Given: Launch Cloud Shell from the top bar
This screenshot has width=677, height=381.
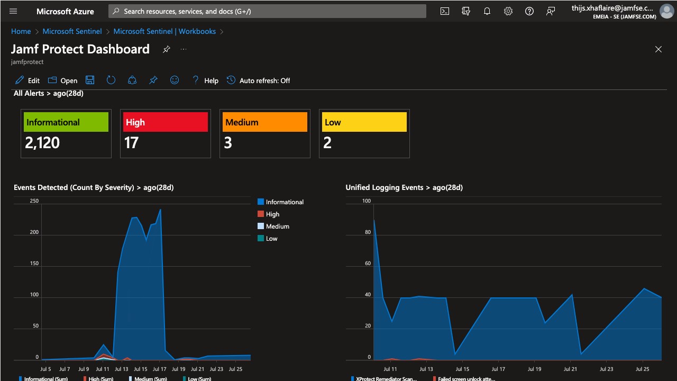Looking at the screenshot, I should (445, 11).
